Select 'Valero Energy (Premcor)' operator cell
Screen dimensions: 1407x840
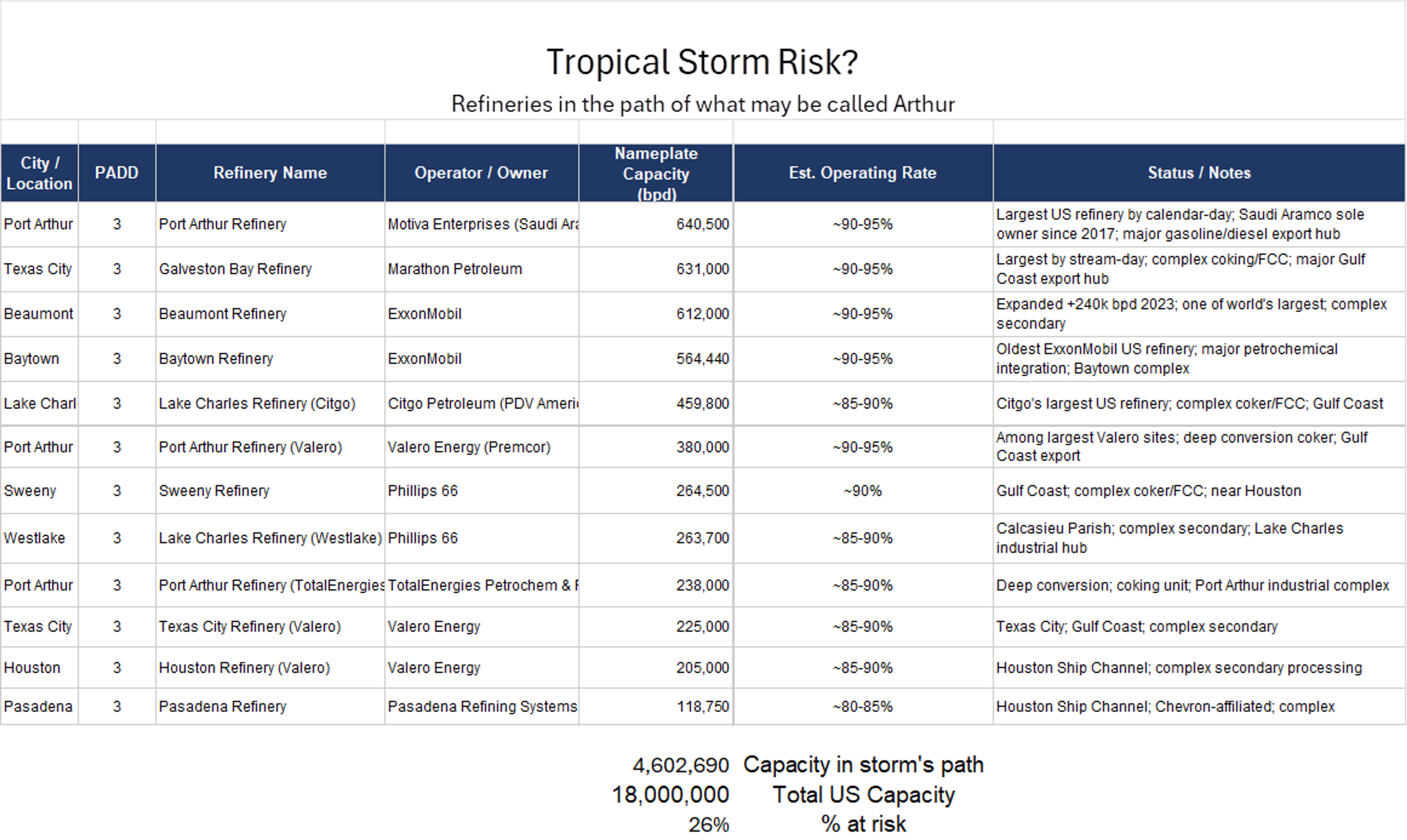481,447
